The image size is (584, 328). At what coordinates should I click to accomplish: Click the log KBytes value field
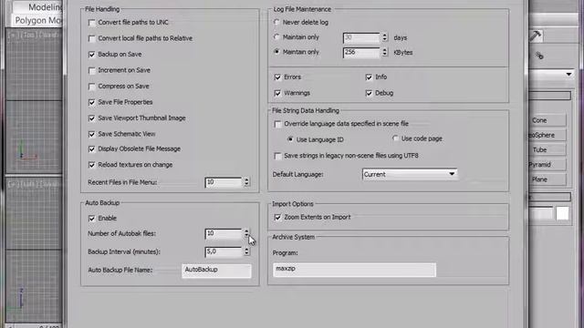click(x=361, y=53)
